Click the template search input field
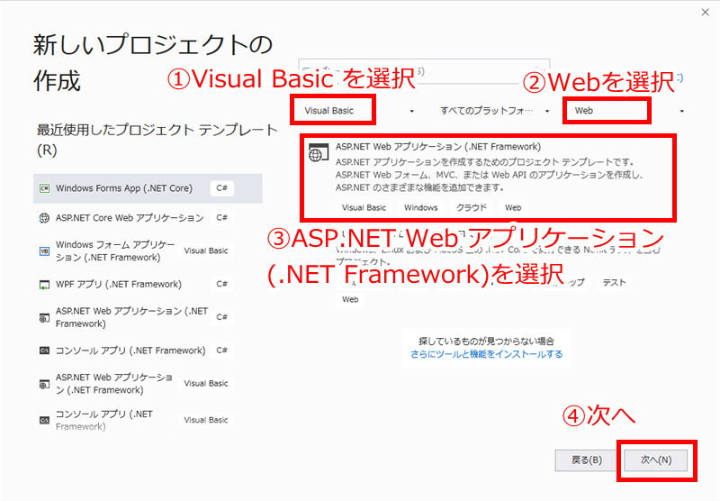720x501 pixels. point(423,71)
